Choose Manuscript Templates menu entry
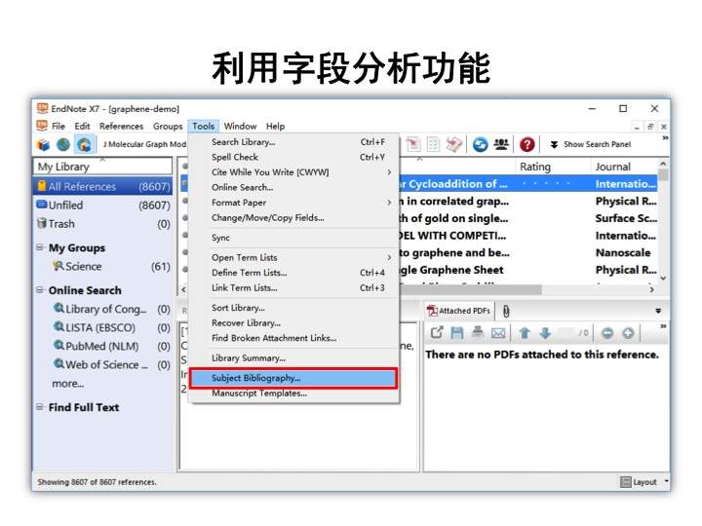The image size is (702, 526). (293, 394)
